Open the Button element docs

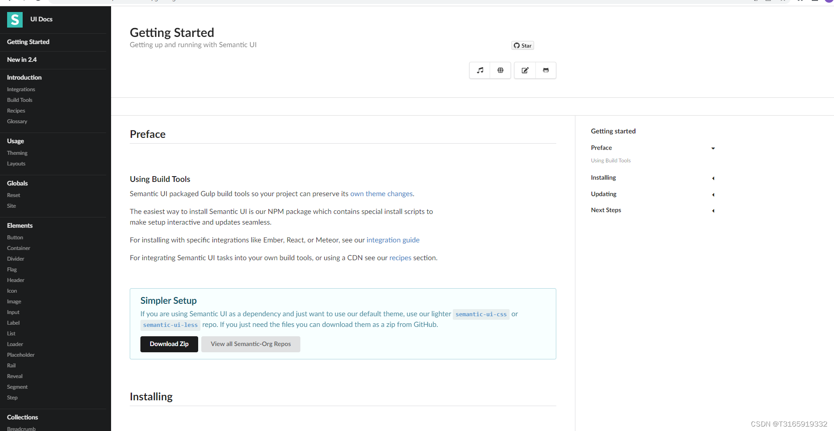(x=15, y=238)
